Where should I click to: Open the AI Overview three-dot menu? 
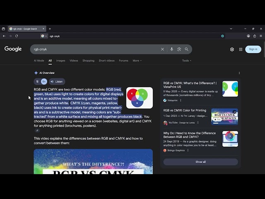[239, 73]
